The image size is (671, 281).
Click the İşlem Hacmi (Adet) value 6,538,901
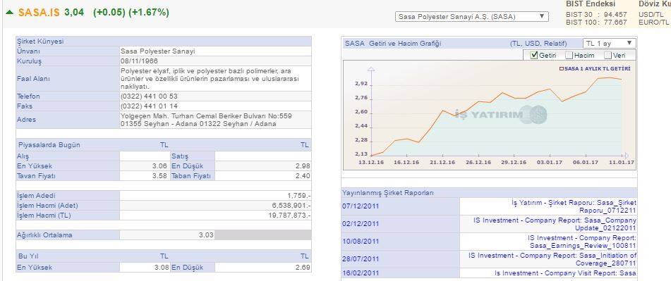291,206
